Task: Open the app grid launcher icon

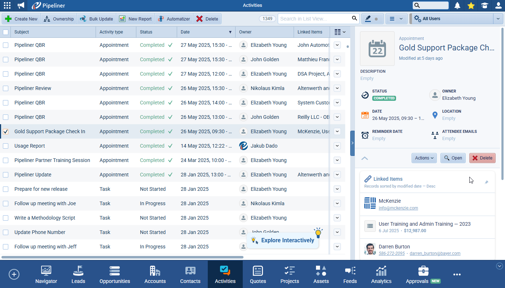Action: click(7, 5)
